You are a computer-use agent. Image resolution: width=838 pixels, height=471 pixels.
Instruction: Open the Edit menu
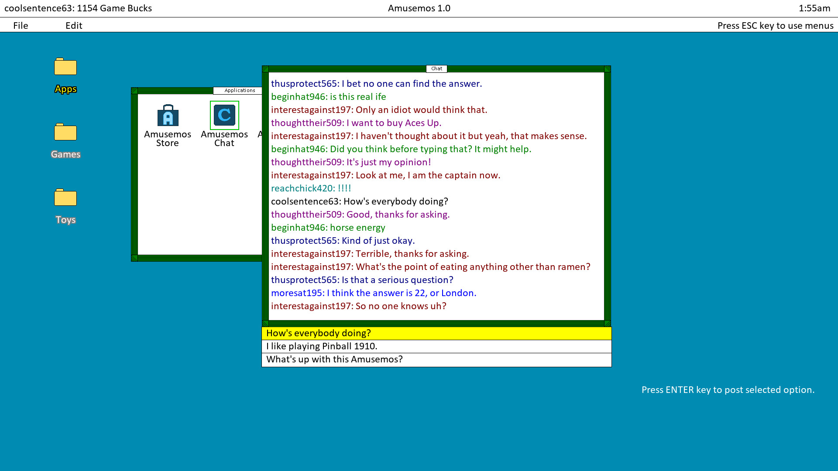[73, 25]
